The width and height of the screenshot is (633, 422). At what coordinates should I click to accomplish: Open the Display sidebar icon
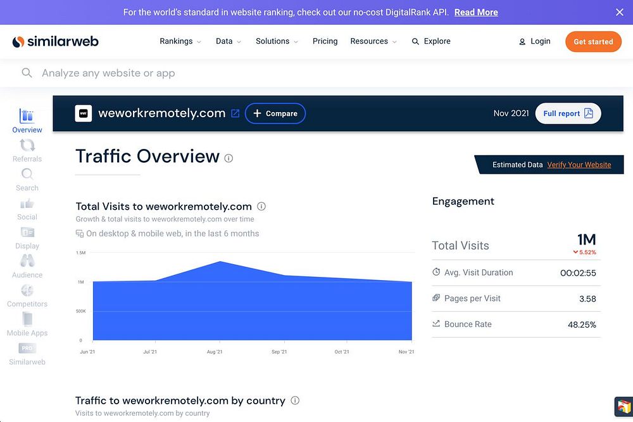coord(27,233)
